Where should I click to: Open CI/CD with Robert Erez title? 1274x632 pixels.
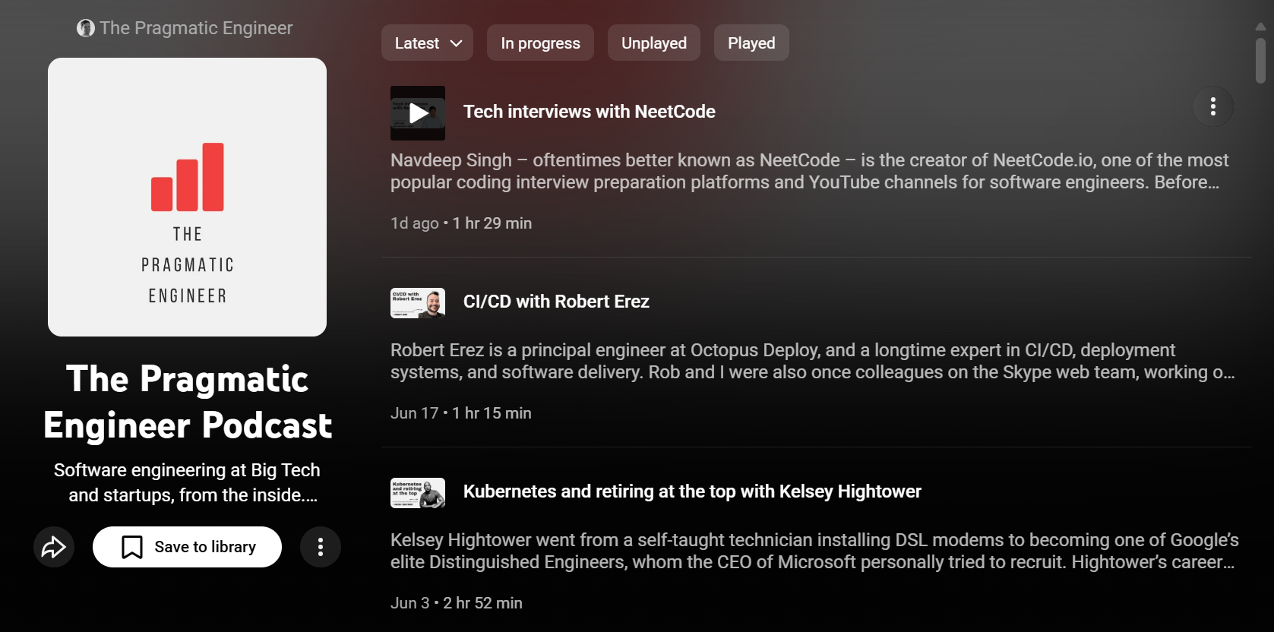[x=556, y=302]
